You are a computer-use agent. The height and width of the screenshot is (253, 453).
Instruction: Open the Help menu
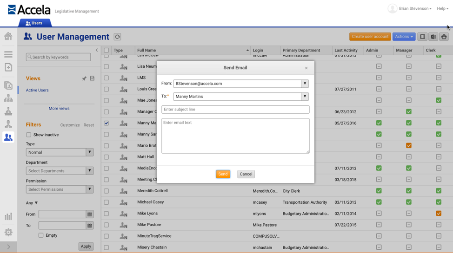[x=442, y=9]
